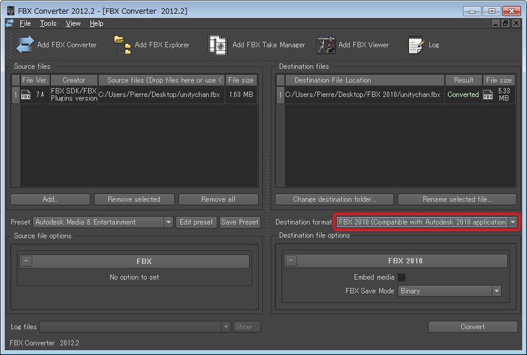Click the FBX SDK/FBX Plugins creator cell
Image resolution: width=527 pixels, height=355 pixels.
pyautogui.click(x=74, y=95)
